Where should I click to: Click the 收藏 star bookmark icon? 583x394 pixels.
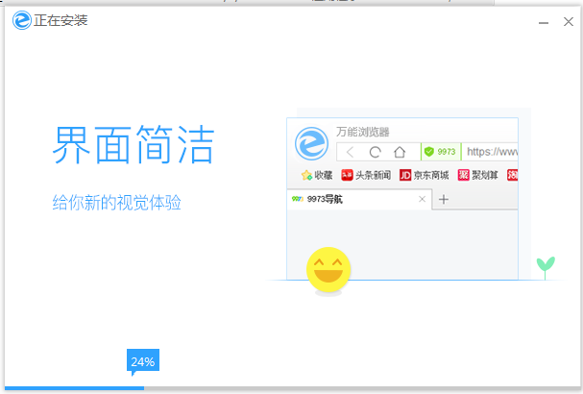tap(306, 175)
